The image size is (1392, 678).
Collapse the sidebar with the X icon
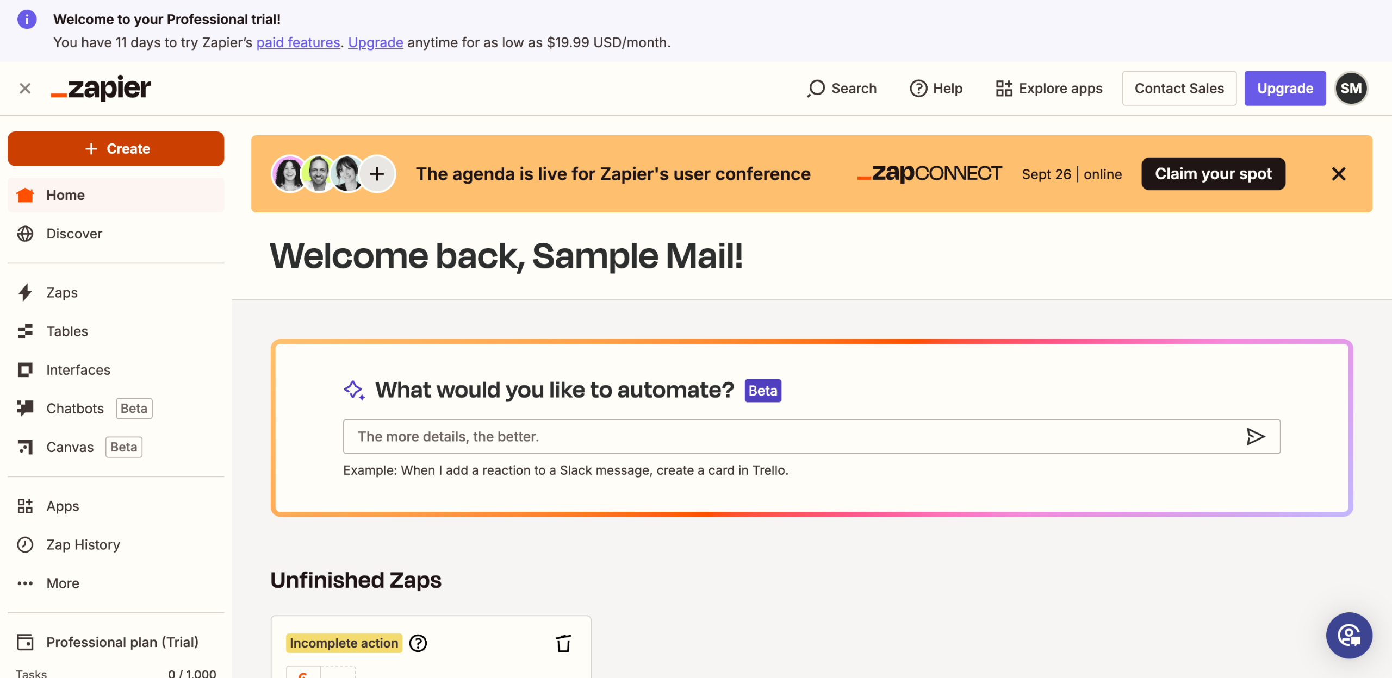click(x=25, y=89)
